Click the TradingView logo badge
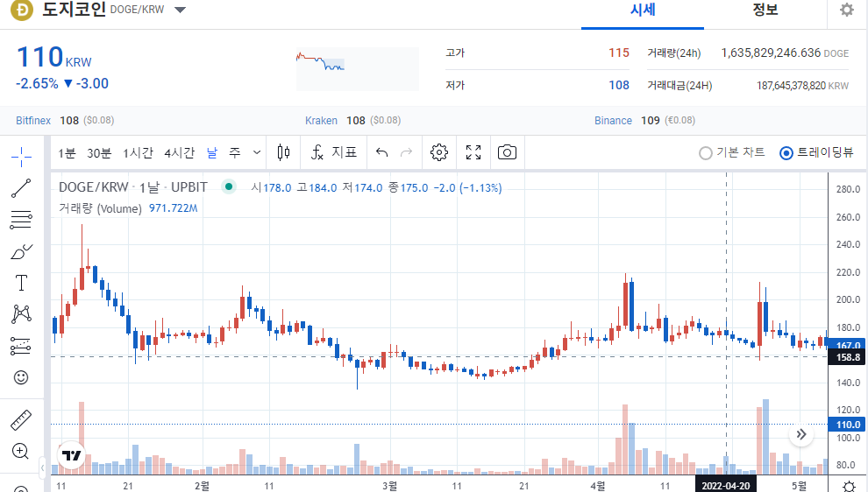The width and height of the screenshot is (868, 492). 71,455
